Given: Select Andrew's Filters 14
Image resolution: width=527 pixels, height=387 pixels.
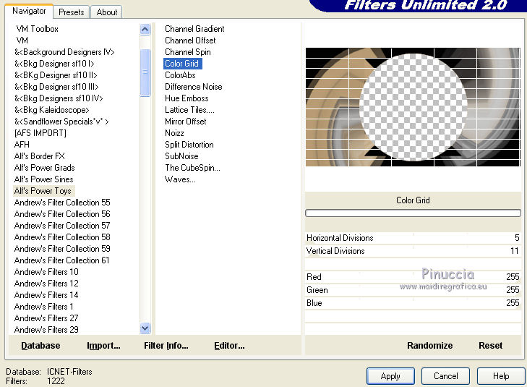Looking at the screenshot, I should click(x=46, y=295).
